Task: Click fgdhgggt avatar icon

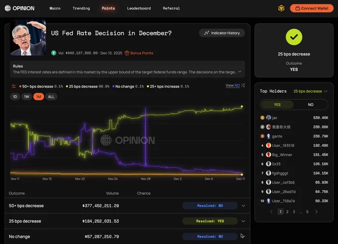Action: click(268, 173)
